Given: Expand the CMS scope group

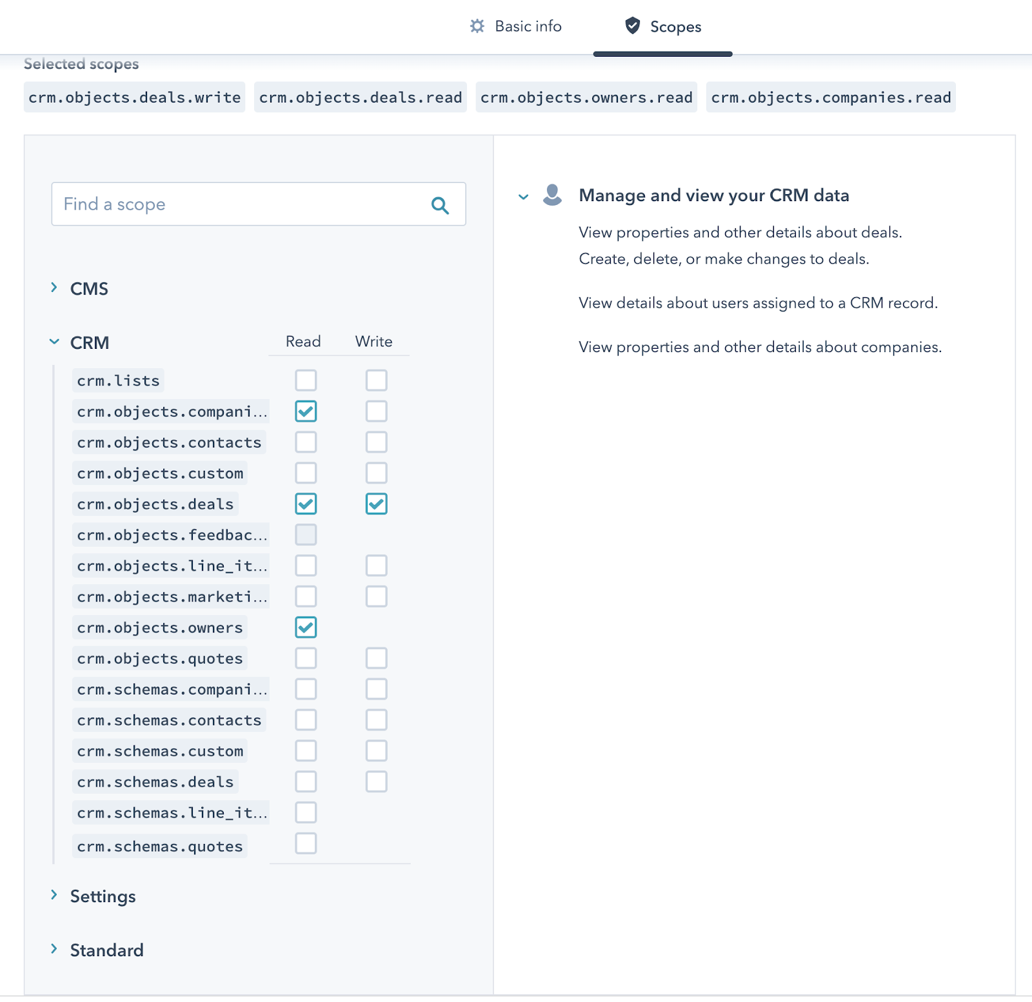Looking at the screenshot, I should click(x=54, y=288).
